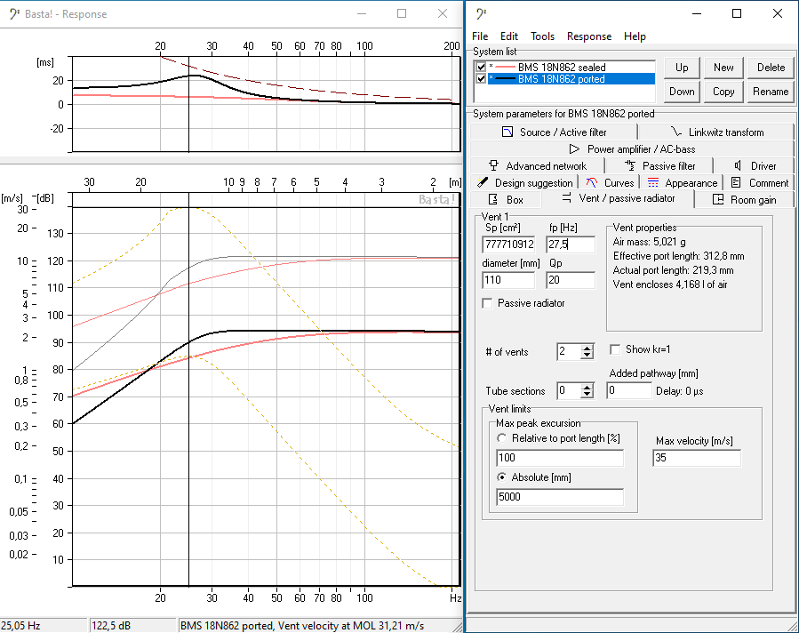Click the main window bass-clef title icon
The width and height of the screenshot is (799, 633).
pyautogui.click(x=481, y=13)
